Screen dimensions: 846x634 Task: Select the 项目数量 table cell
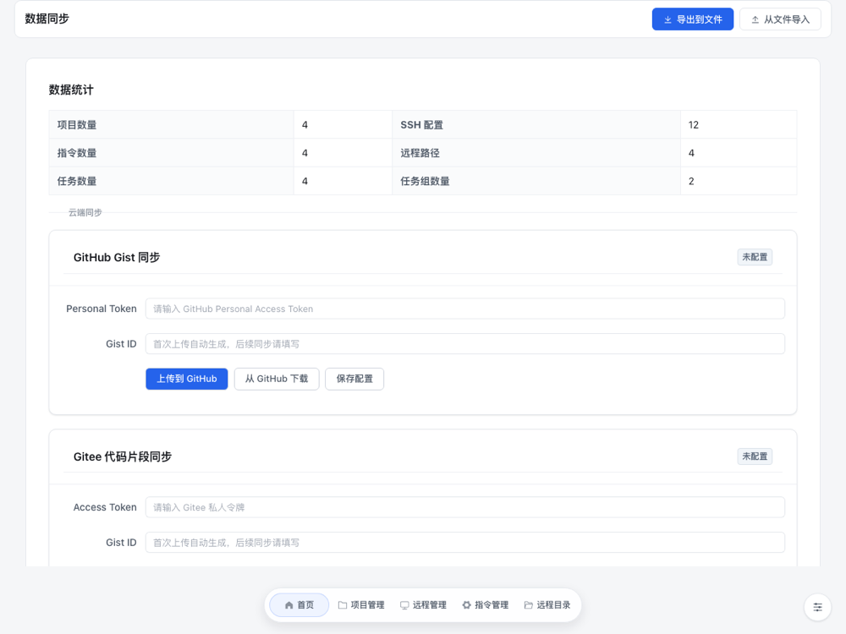click(172, 125)
